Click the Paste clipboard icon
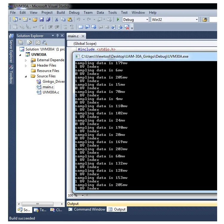Image resolution: width=224 pixels, height=224 pixels. tap(70, 19)
